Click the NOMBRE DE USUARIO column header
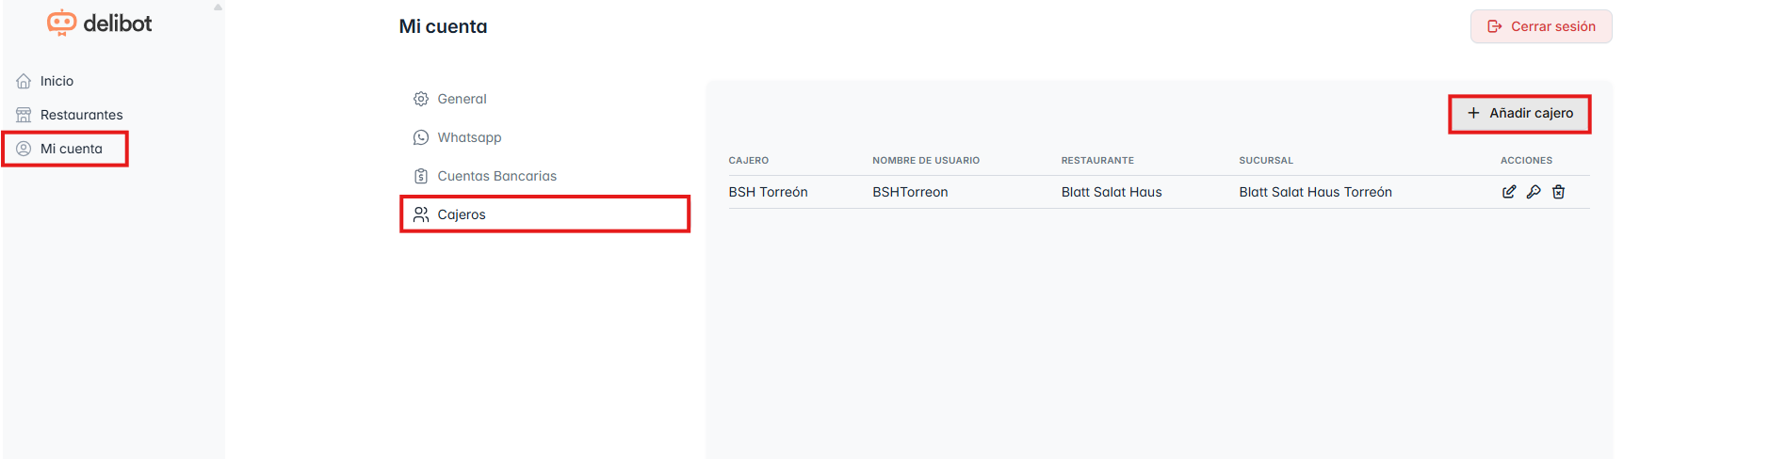The height and width of the screenshot is (459, 1786). pos(925,161)
